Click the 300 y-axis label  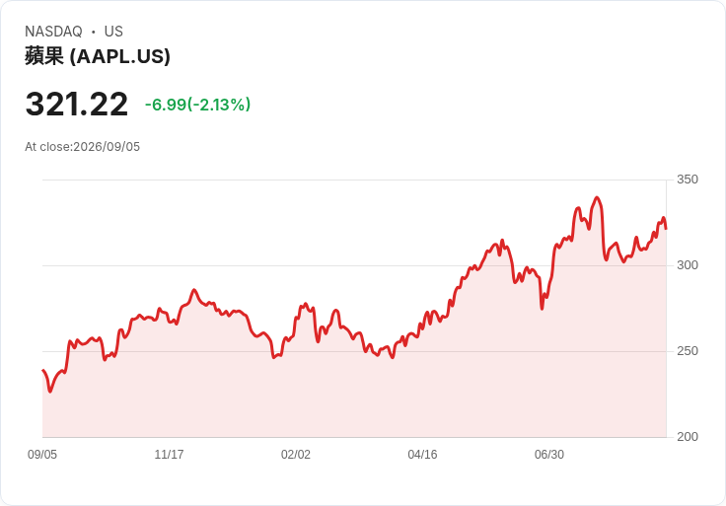688,265
